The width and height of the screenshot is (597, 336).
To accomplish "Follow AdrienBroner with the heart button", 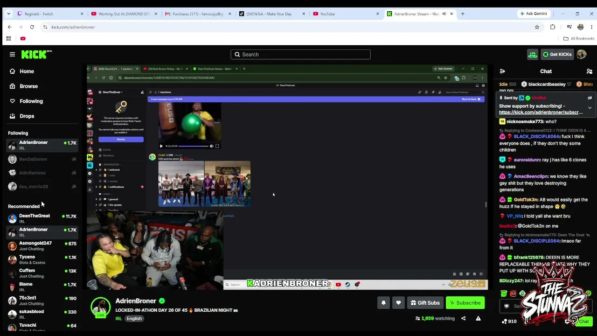I will tap(398, 303).
